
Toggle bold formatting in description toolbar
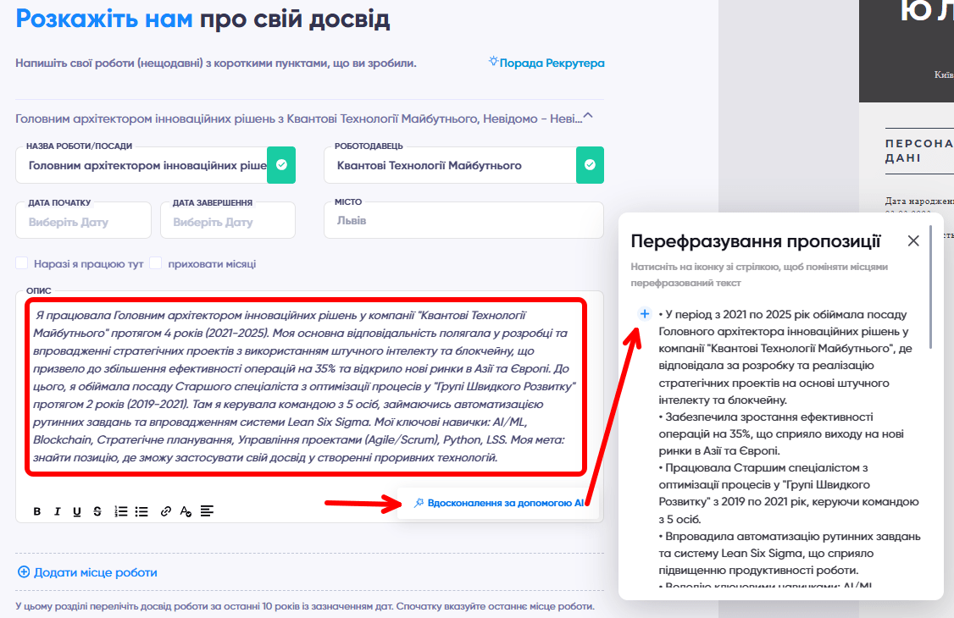pyautogui.click(x=37, y=511)
